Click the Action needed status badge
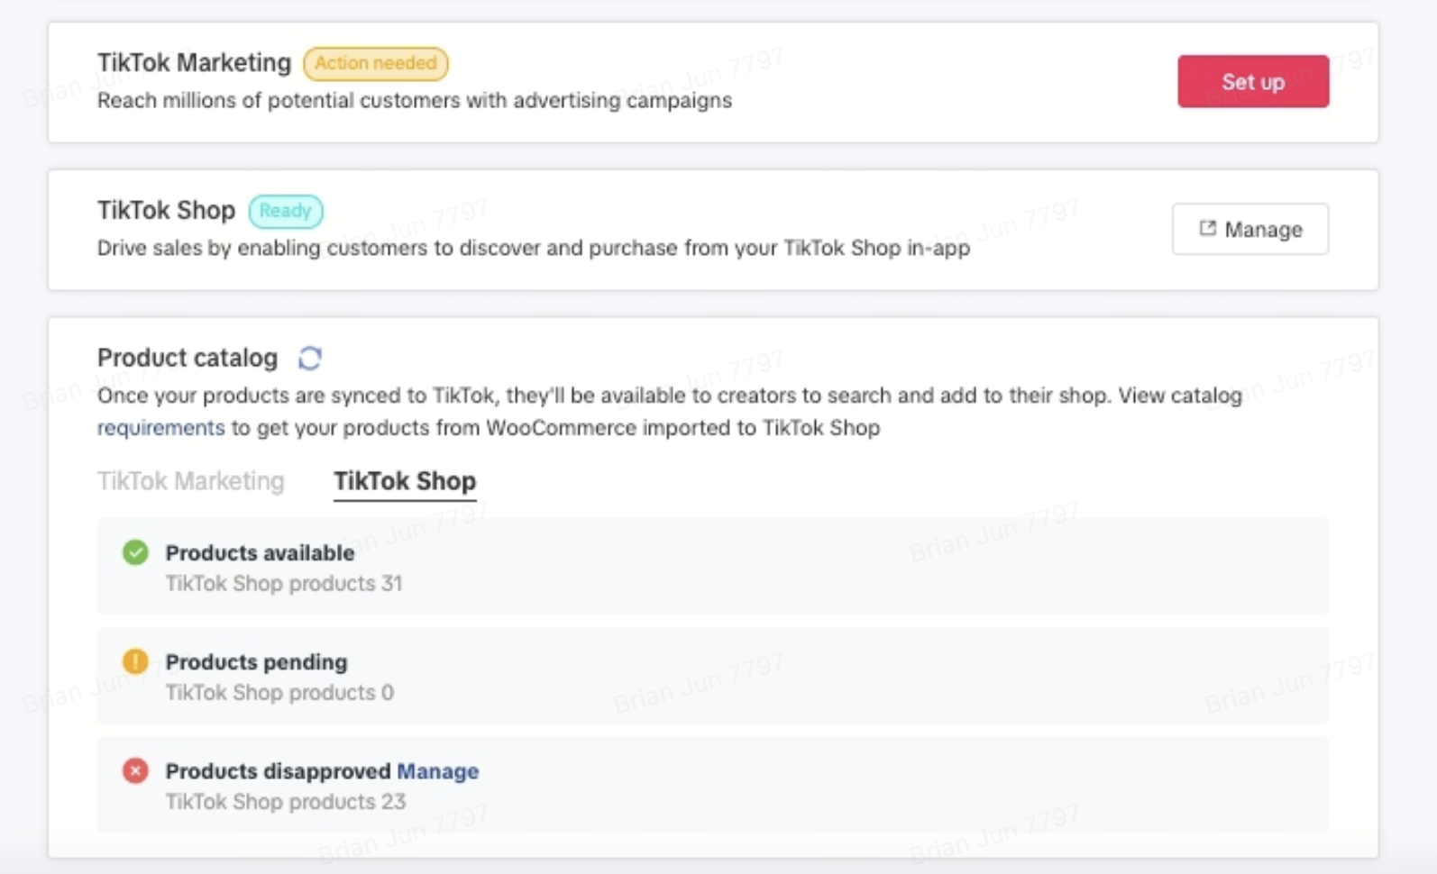This screenshot has width=1437, height=874. pos(375,63)
